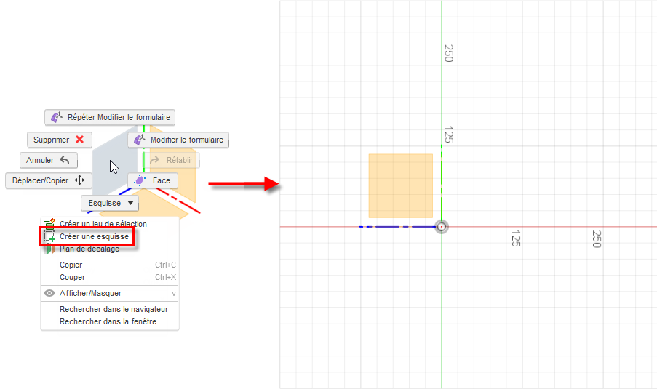The width and height of the screenshot is (657, 389).
Task: Click the Rétablir redo button
Action: pyautogui.click(x=172, y=160)
